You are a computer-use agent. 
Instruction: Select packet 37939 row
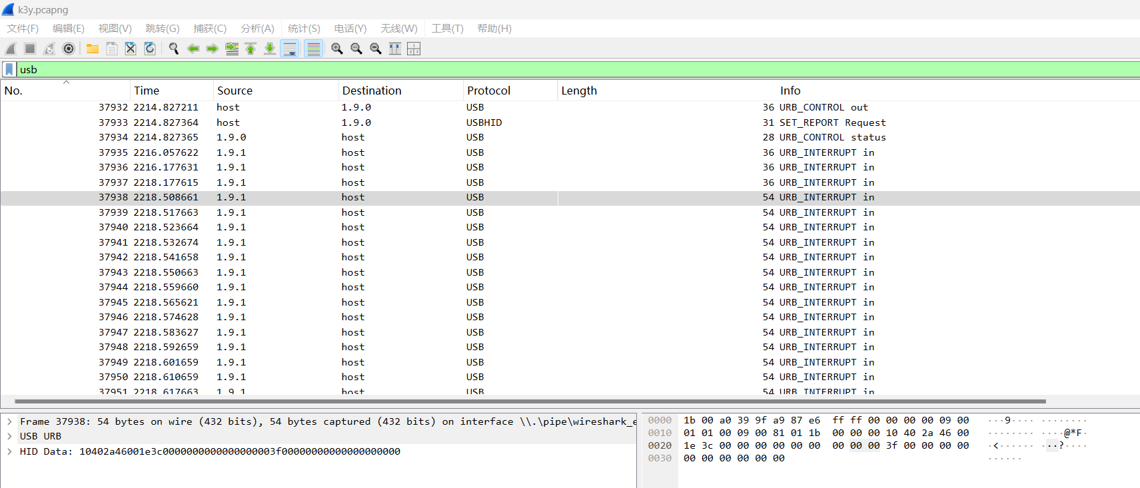(x=570, y=212)
